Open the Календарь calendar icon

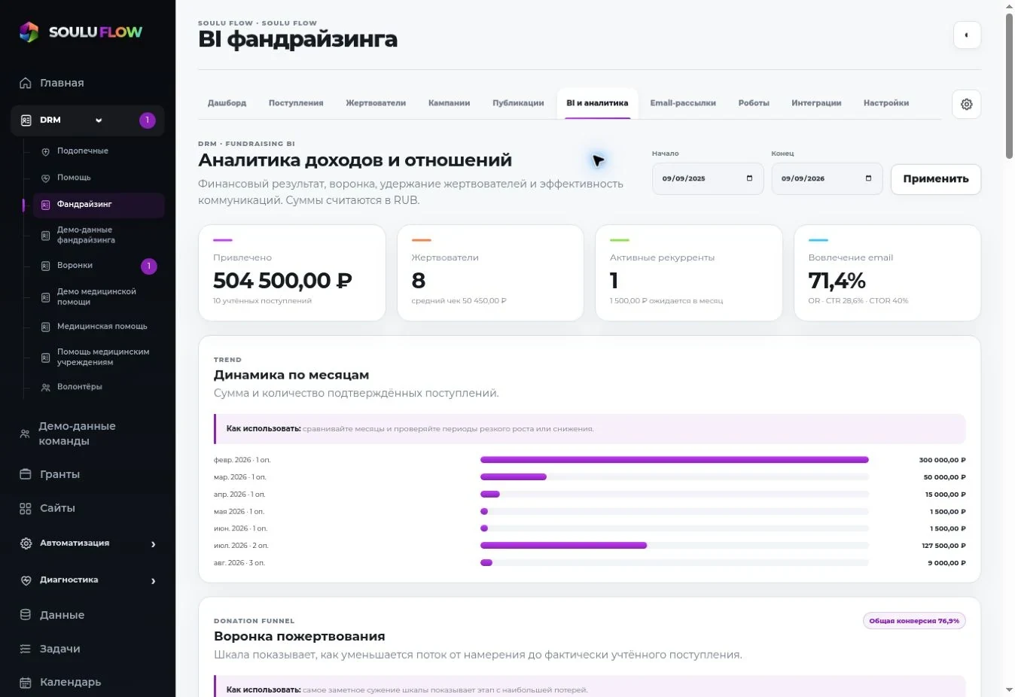(x=26, y=682)
